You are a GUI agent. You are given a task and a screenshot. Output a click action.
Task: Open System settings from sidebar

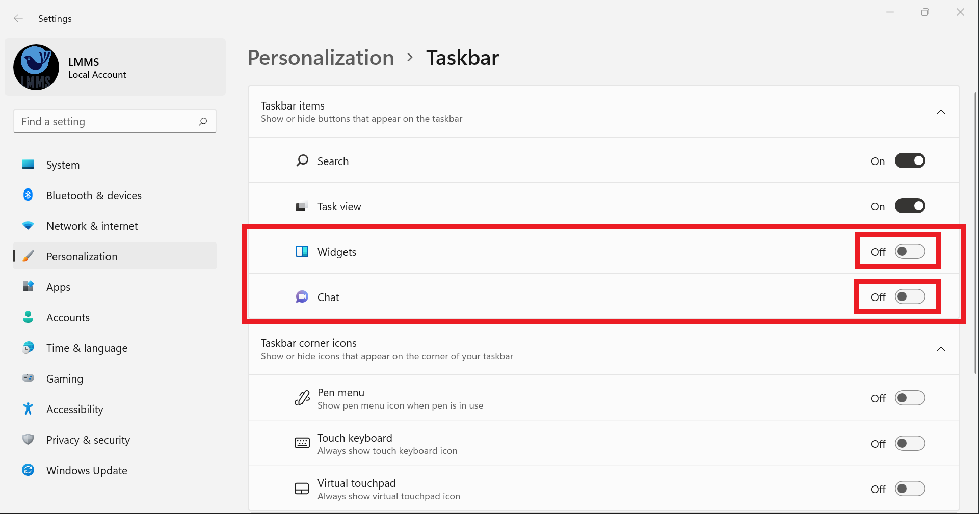[x=63, y=165]
